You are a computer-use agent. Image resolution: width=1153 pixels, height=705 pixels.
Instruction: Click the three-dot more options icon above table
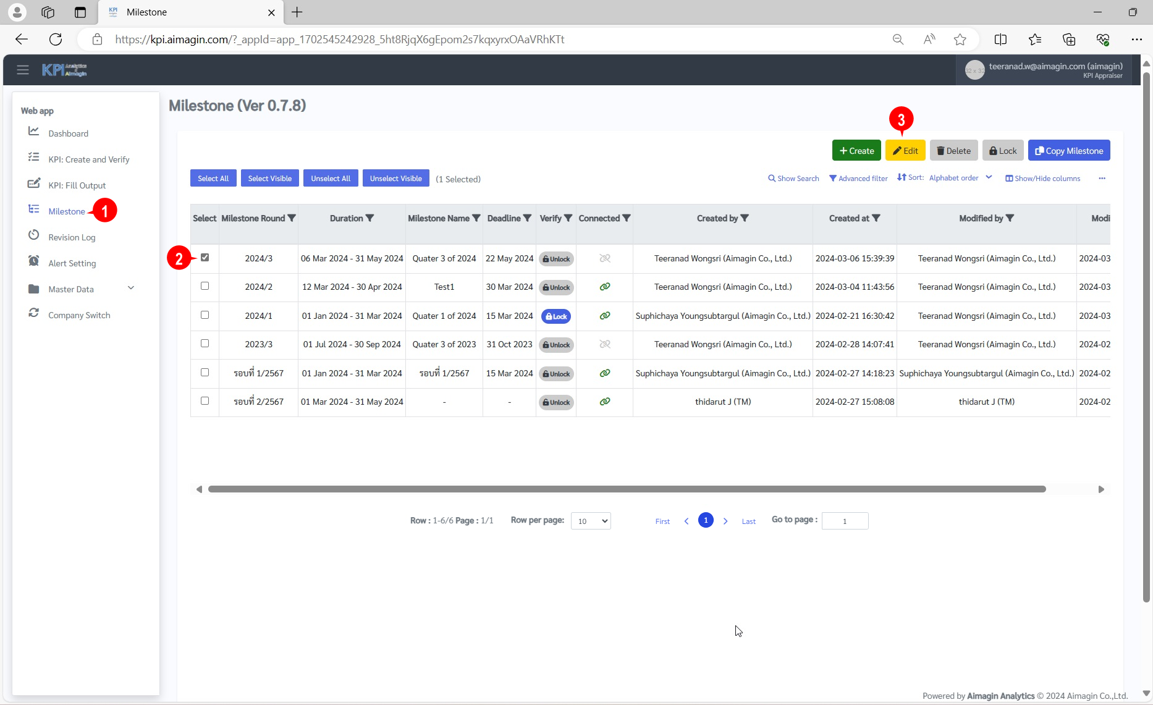(1102, 179)
